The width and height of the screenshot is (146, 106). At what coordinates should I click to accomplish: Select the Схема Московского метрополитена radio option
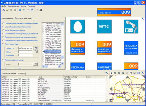click(x=3, y=27)
